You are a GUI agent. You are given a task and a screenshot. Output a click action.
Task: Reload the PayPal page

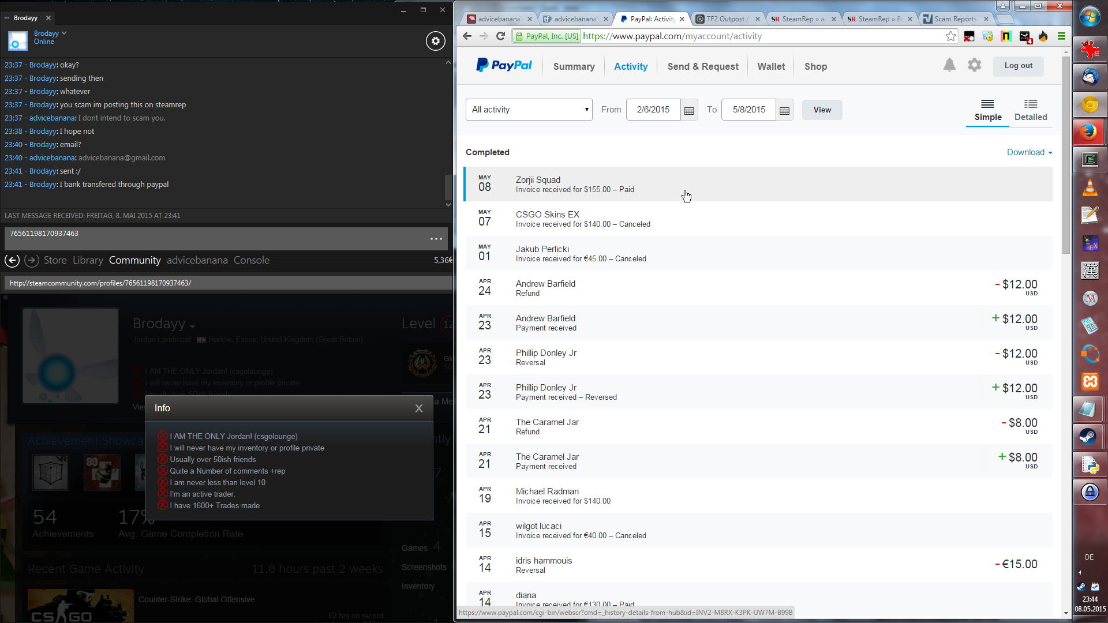501,36
